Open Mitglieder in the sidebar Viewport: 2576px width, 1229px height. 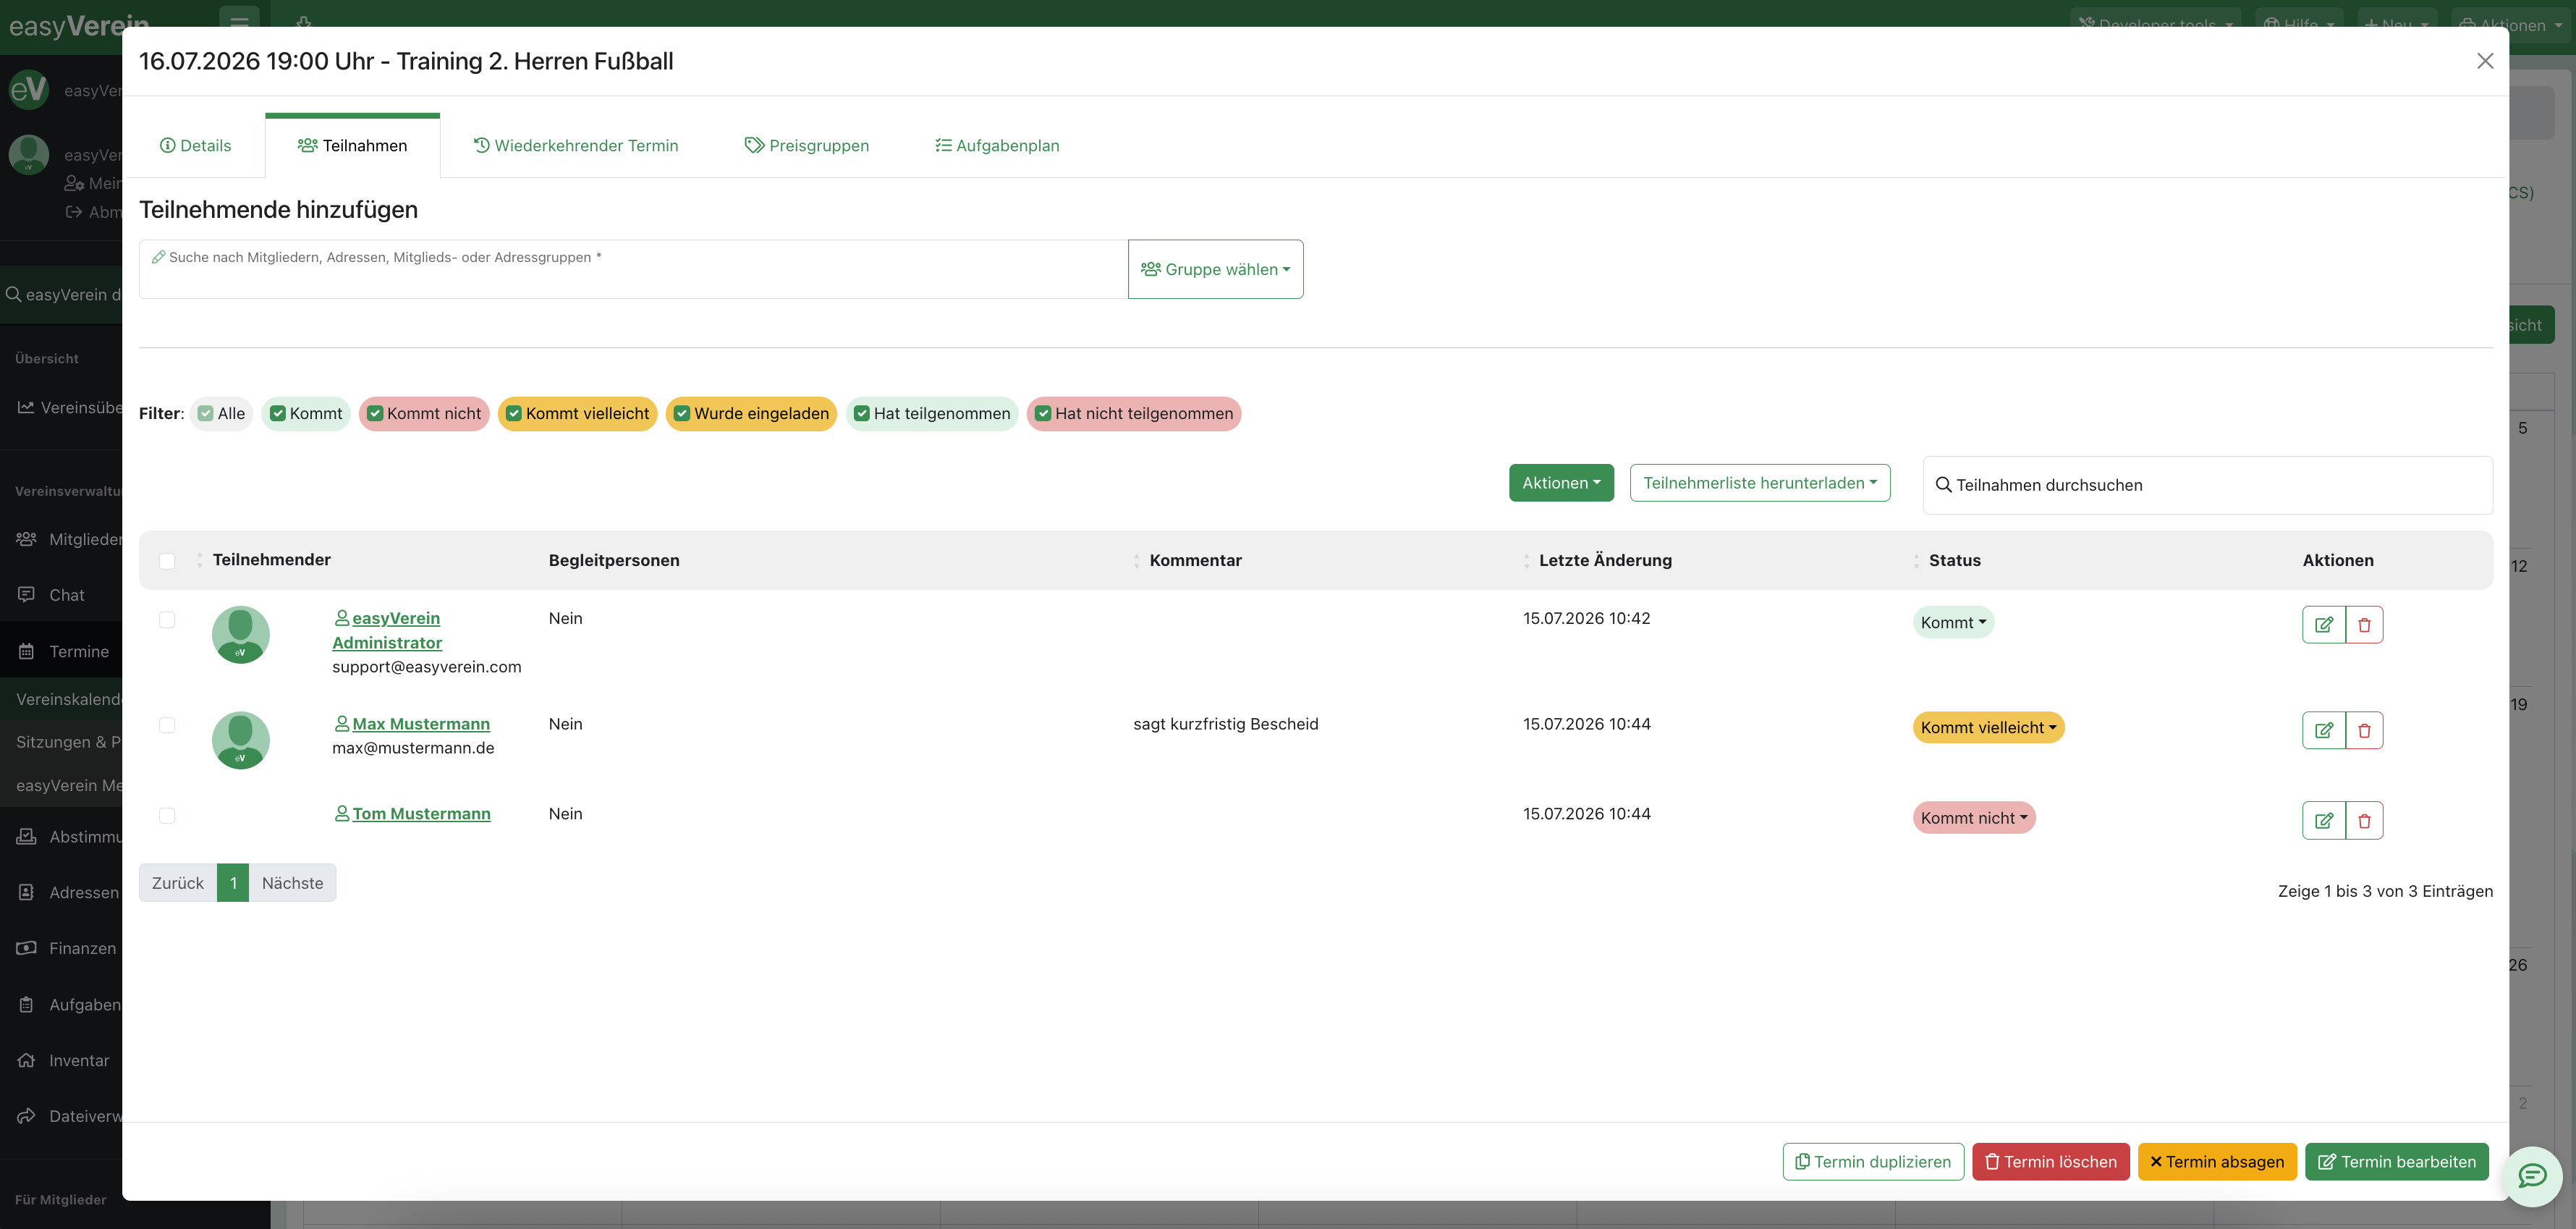tap(62, 539)
